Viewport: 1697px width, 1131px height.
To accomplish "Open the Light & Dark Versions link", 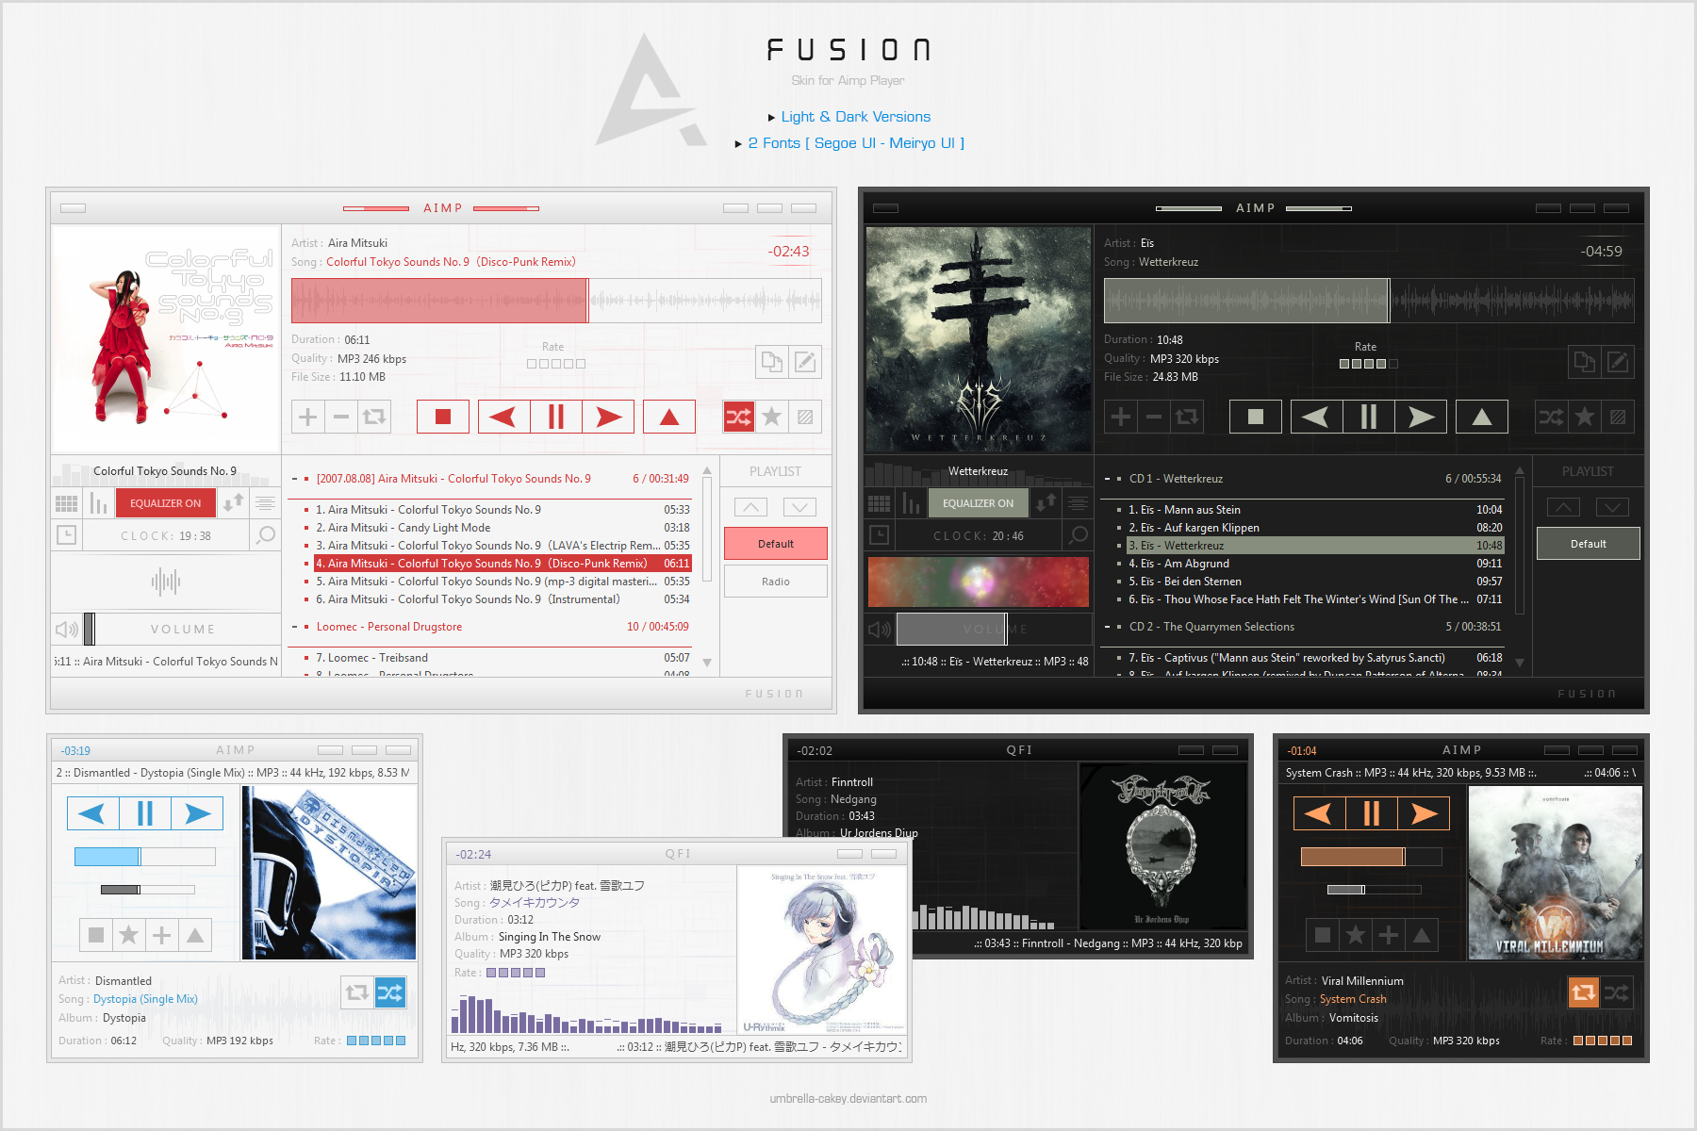I will point(856,117).
